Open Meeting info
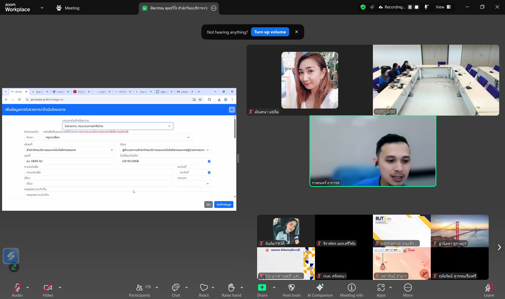The height and width of the screenshot is (299, 505). click(351, 290)
